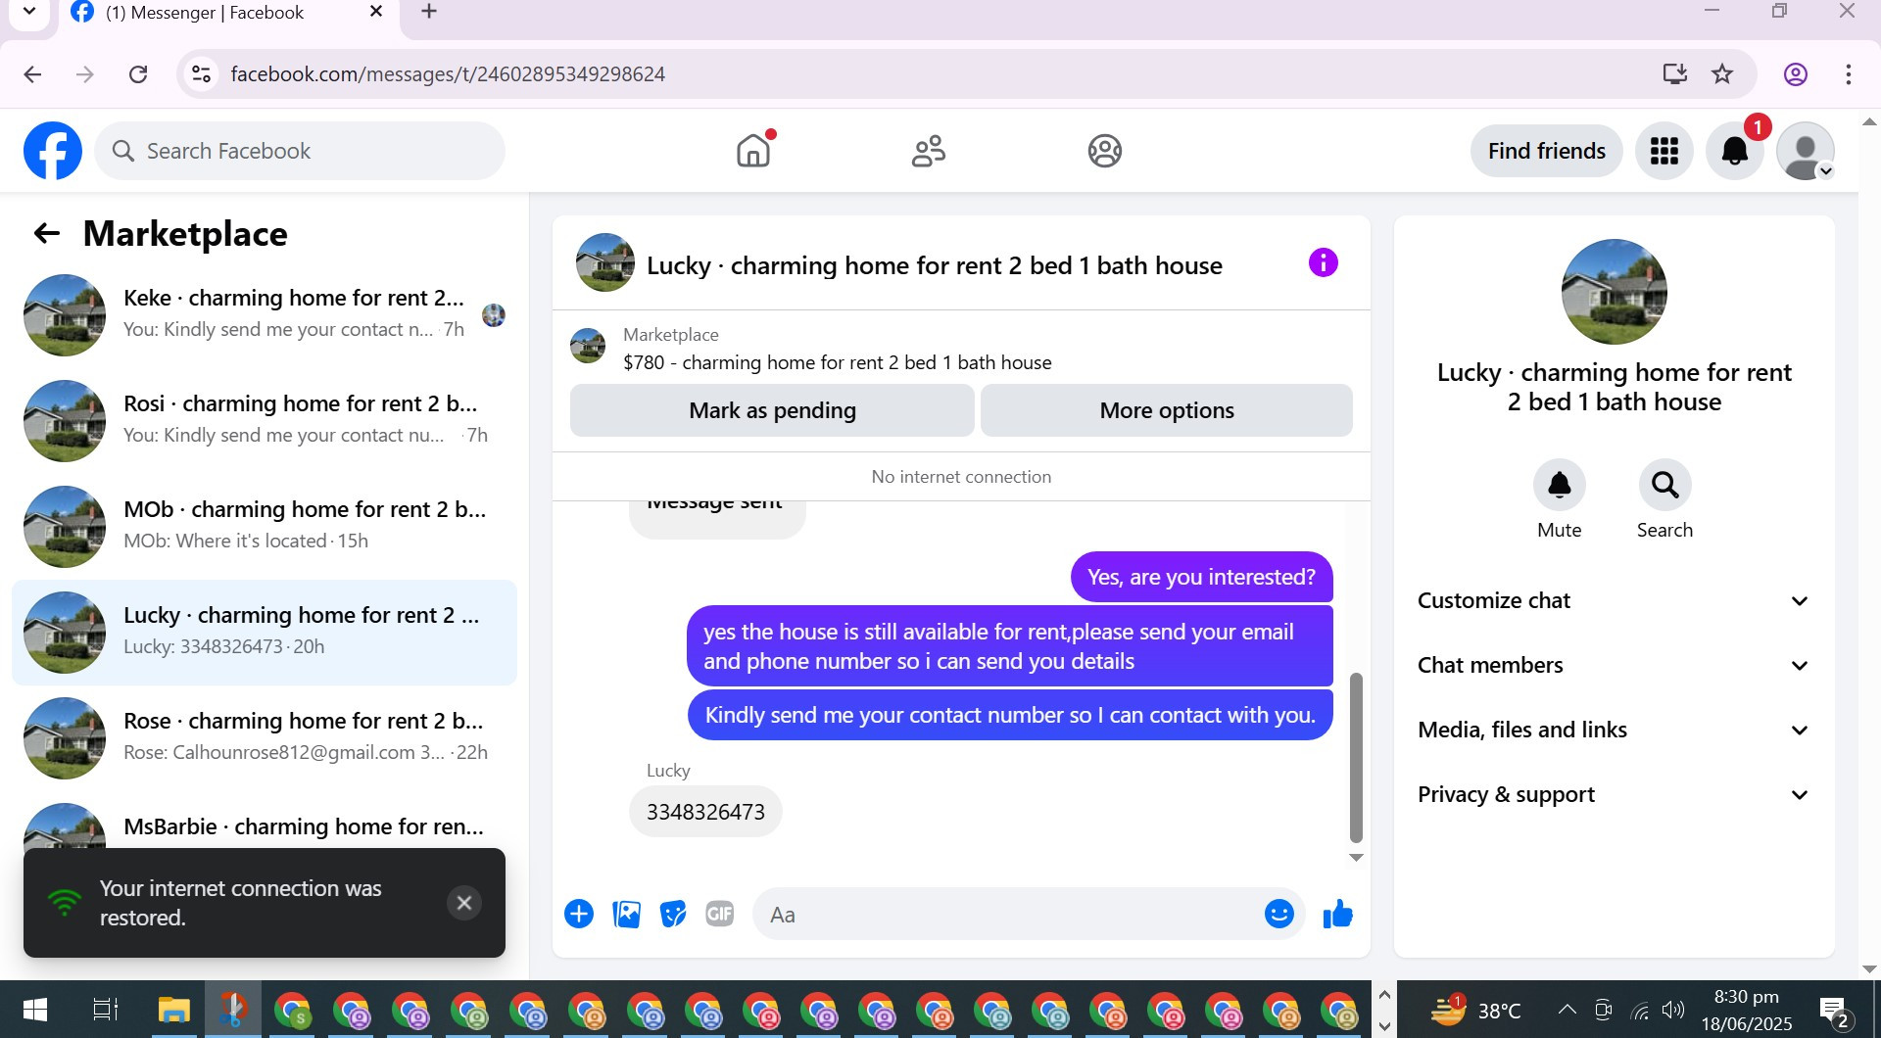Click the More options button

tap(1166, 410)
